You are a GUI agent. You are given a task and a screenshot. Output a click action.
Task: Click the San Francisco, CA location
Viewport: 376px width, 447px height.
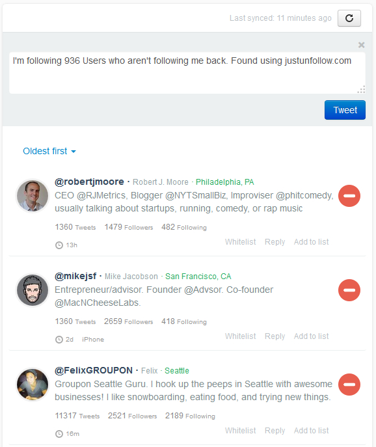pos(198,277)
